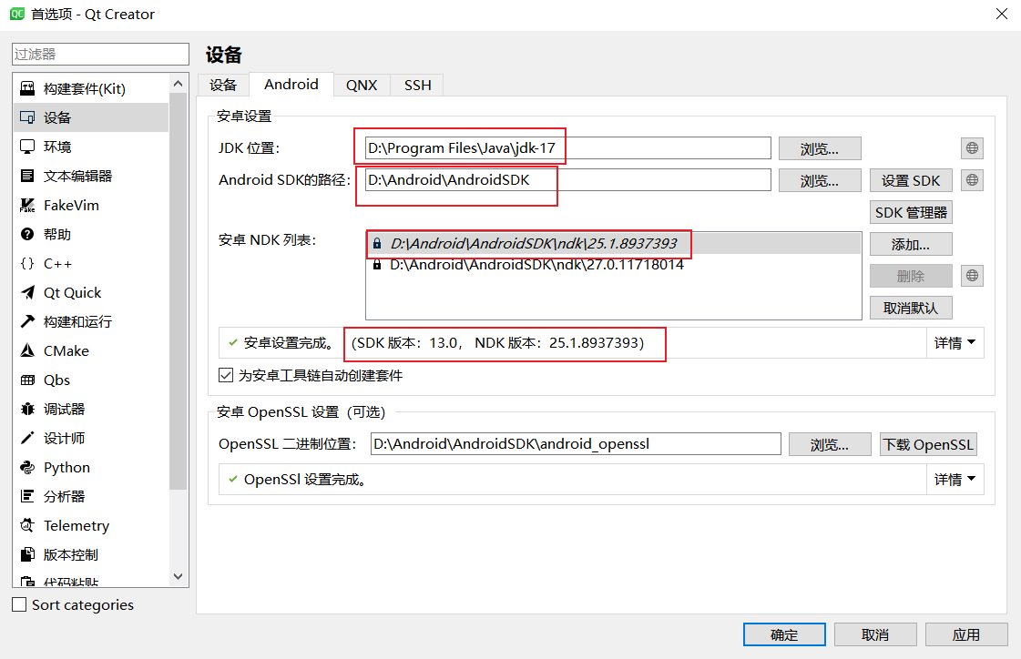Screen dimensions: 1021x659
Task: Click the 设置 SDK button
Action: [x=911, y=180]
